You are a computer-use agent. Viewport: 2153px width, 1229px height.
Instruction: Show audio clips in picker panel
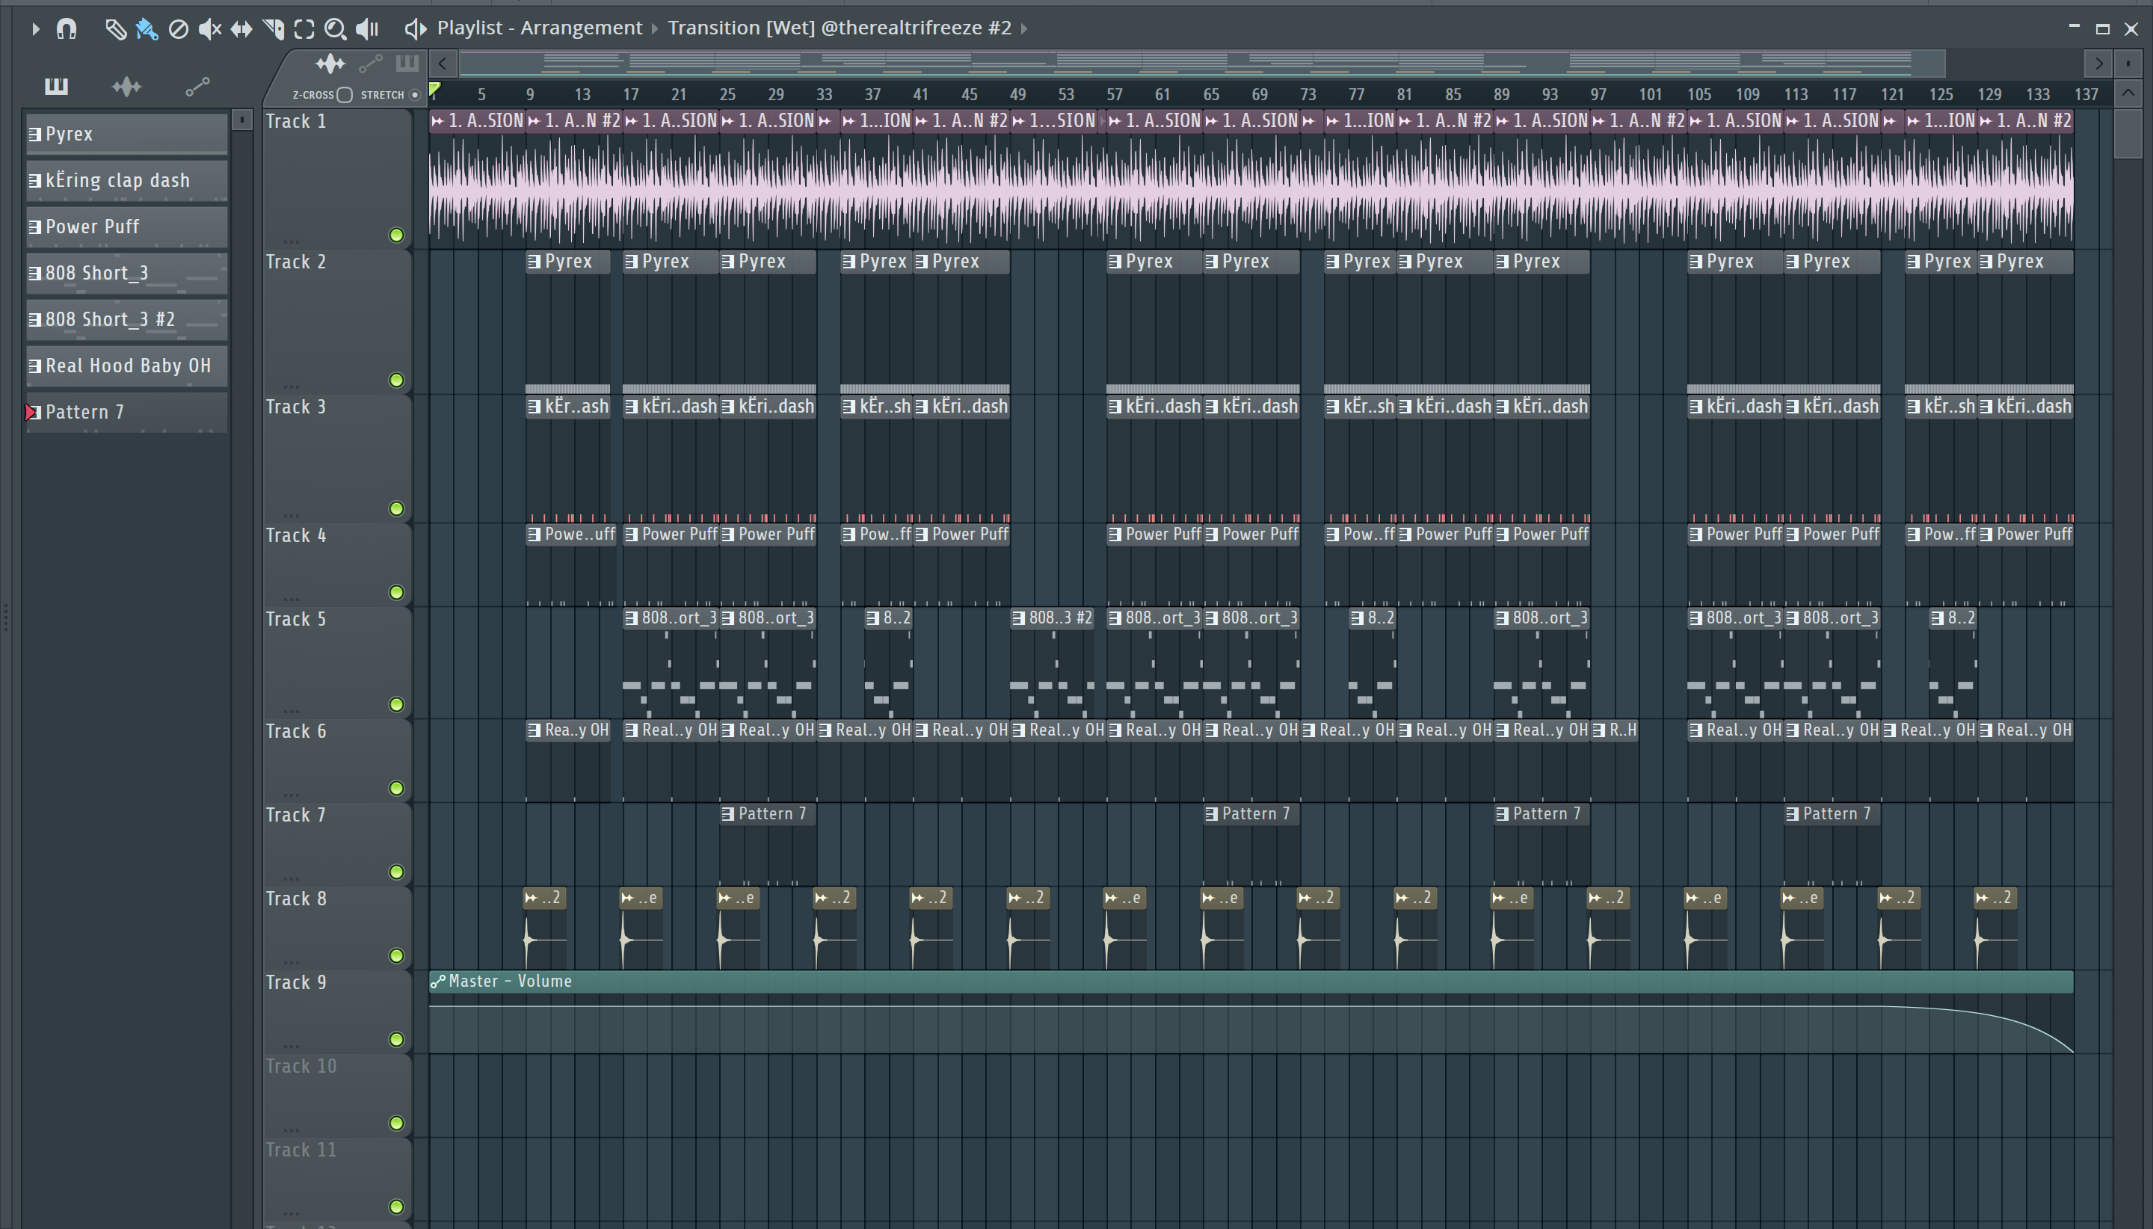(x=126, y=86)
